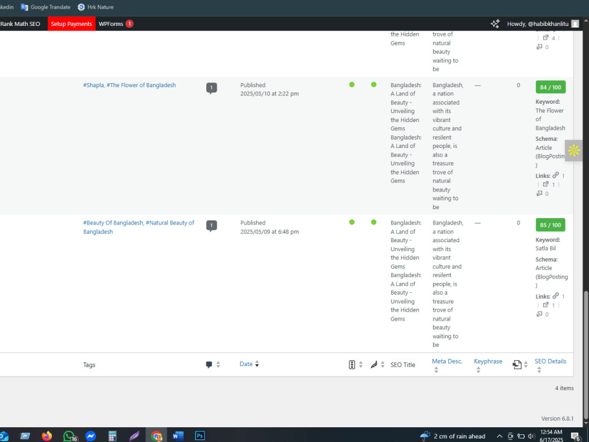Click SEO score traffic-light column icon

tap(352, 365)
